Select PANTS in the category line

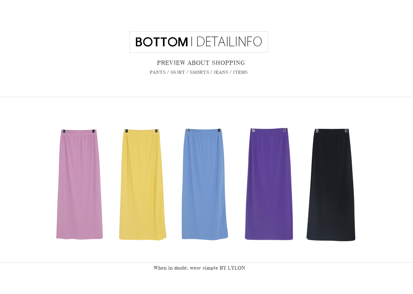(158, 72)
